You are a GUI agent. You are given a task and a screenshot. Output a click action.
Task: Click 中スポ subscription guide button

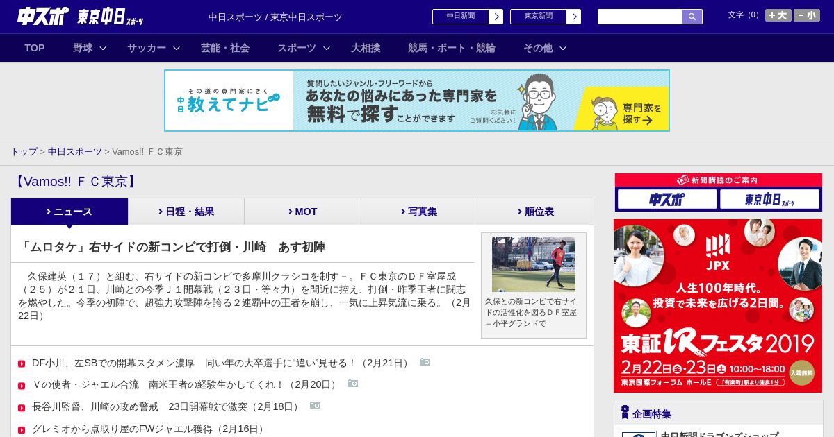[x=667, y=200]
